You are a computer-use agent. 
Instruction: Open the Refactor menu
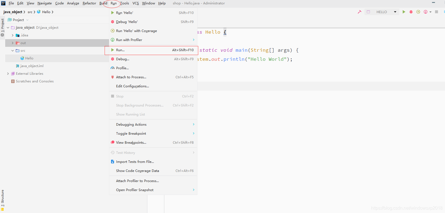tap(89, 3)
